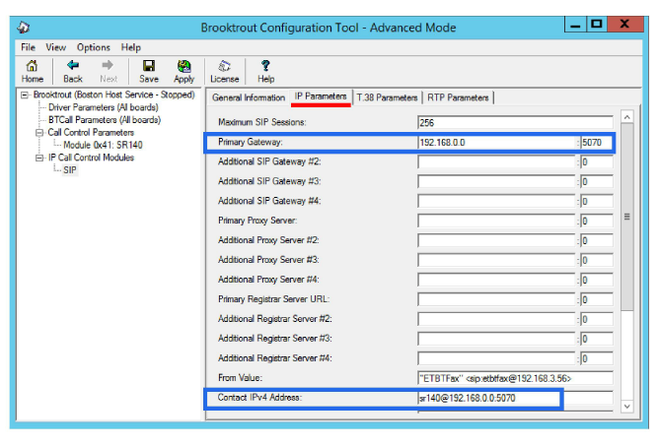Collapse the IP Call Control Modules node

[39, 158]
